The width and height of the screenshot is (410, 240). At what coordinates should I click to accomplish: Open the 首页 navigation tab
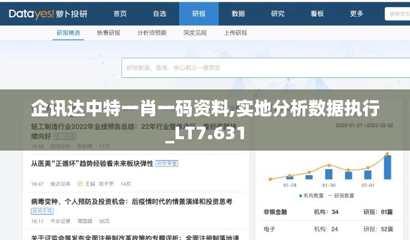(120, 13)
